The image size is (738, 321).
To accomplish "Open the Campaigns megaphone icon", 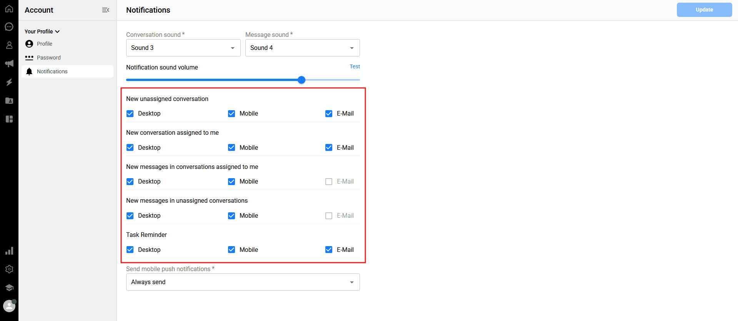I will (9, 64).
